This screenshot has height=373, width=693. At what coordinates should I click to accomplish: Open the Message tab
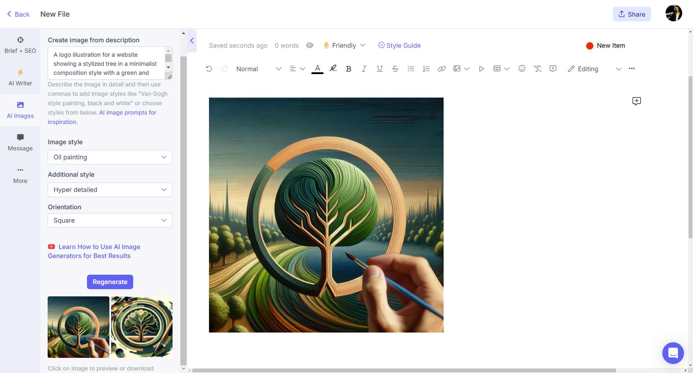click(20, 143)
